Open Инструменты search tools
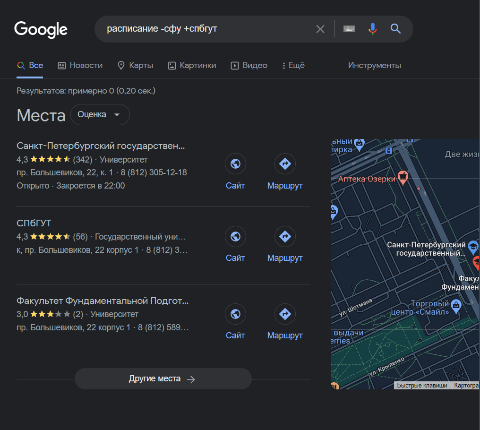Screen dimensions: 480x430 point(374,65)
